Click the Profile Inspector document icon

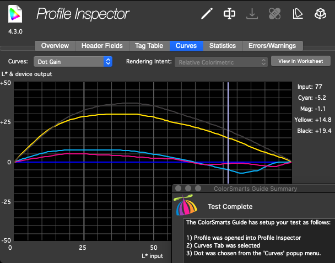tap(15, 14)
